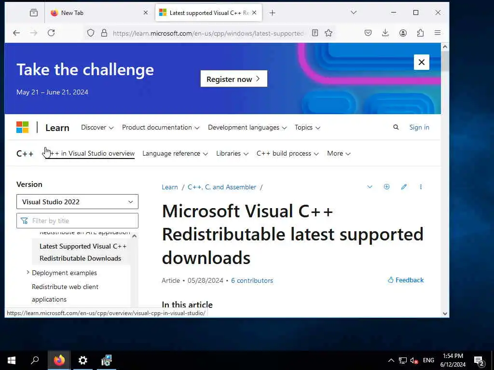
Task: Open the Save to Pocket icon
Action: (368, 33)
